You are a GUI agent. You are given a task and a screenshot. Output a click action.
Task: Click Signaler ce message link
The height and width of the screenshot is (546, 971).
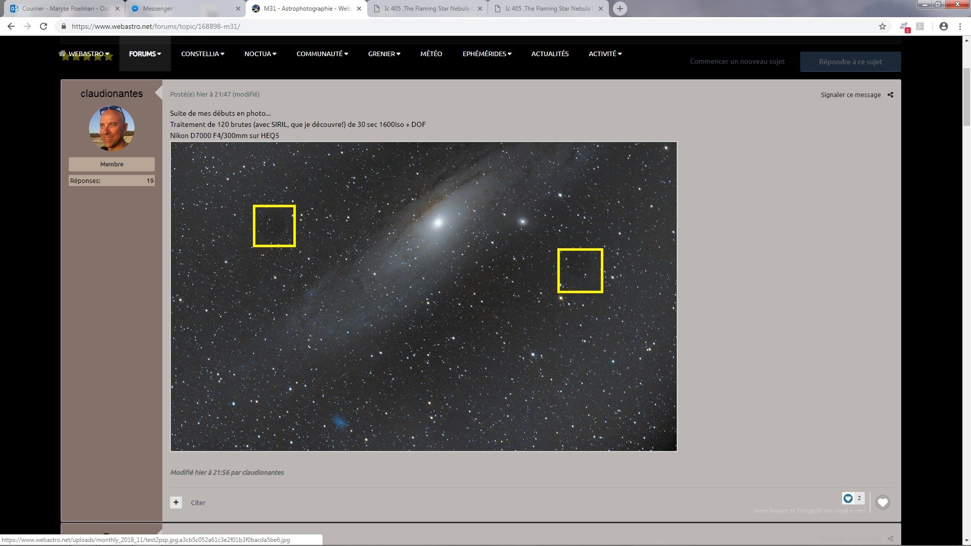(851, 95)
